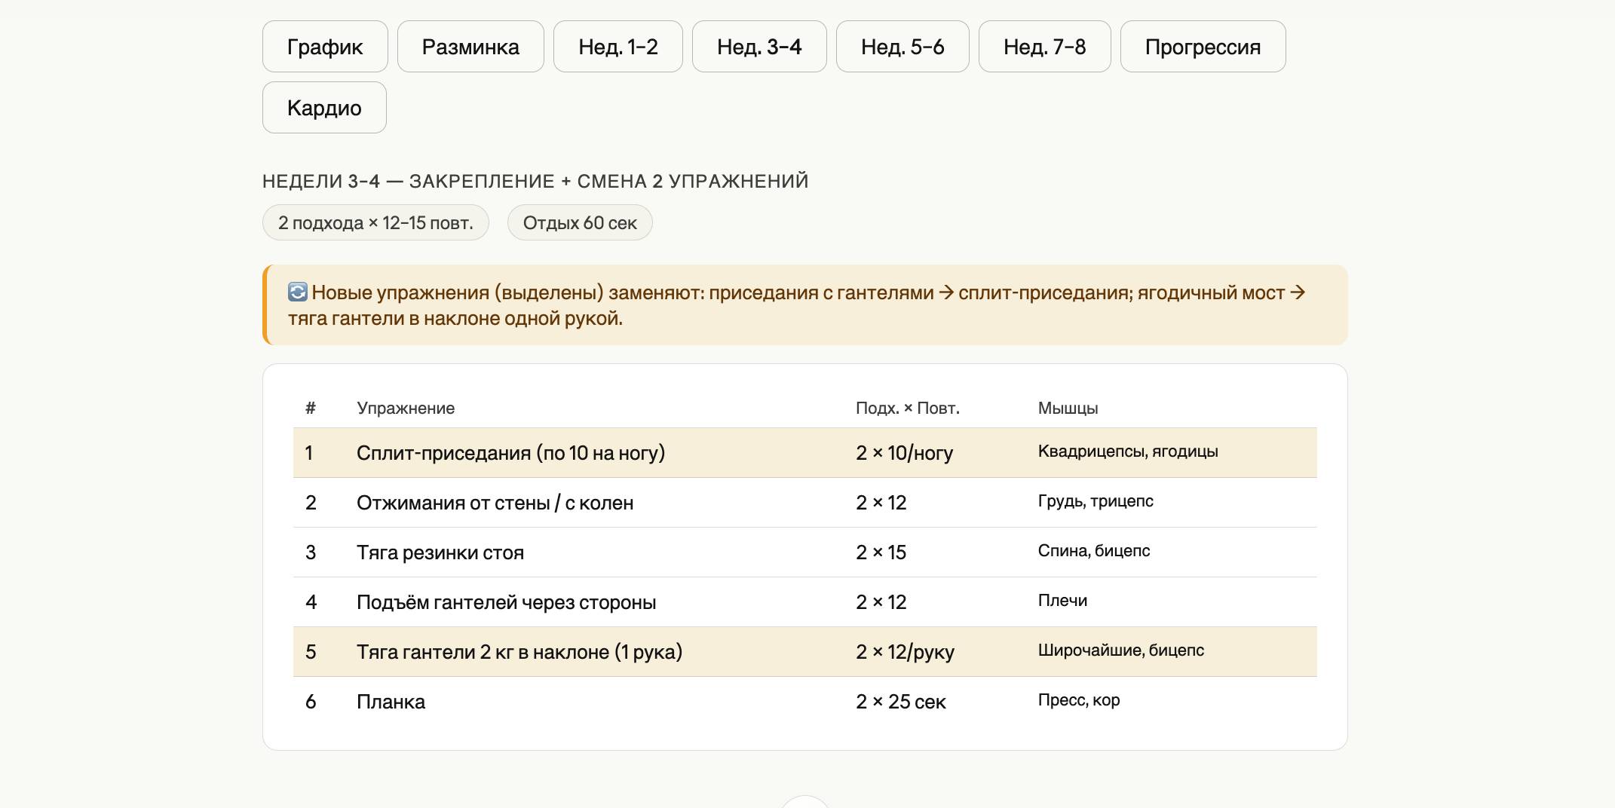Screen dimensions: 1615x808
Task: Click the refresh arrows icon in notice
Action: click(x=298, y=292)
